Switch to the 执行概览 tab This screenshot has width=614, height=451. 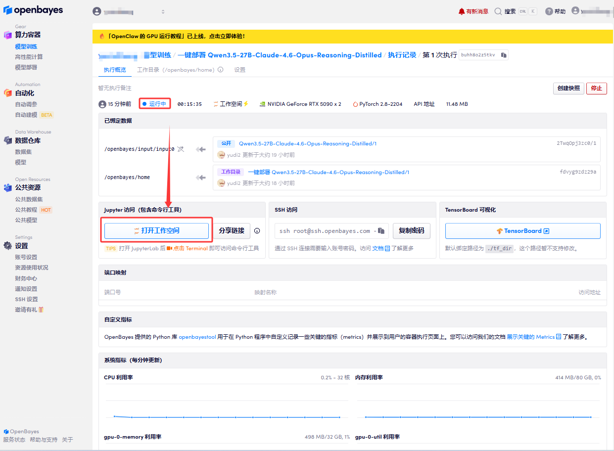tap(115, 70)
